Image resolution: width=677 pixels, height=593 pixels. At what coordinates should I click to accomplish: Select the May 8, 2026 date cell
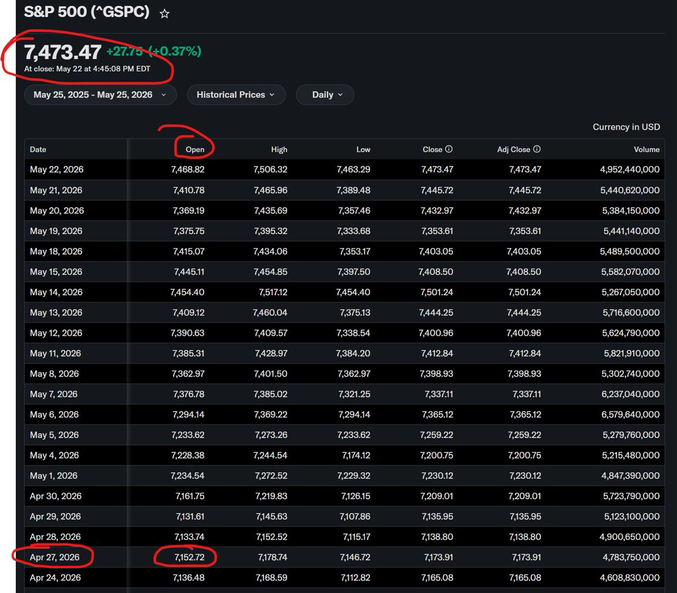pyautogui.click(x=54, y=374)
